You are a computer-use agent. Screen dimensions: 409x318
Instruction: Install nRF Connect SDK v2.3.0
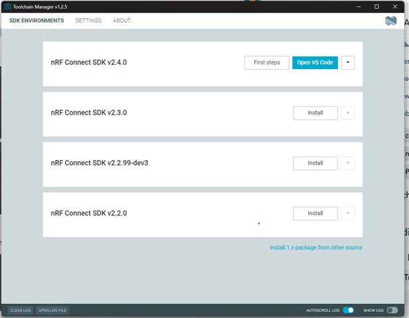pos(315,113)
